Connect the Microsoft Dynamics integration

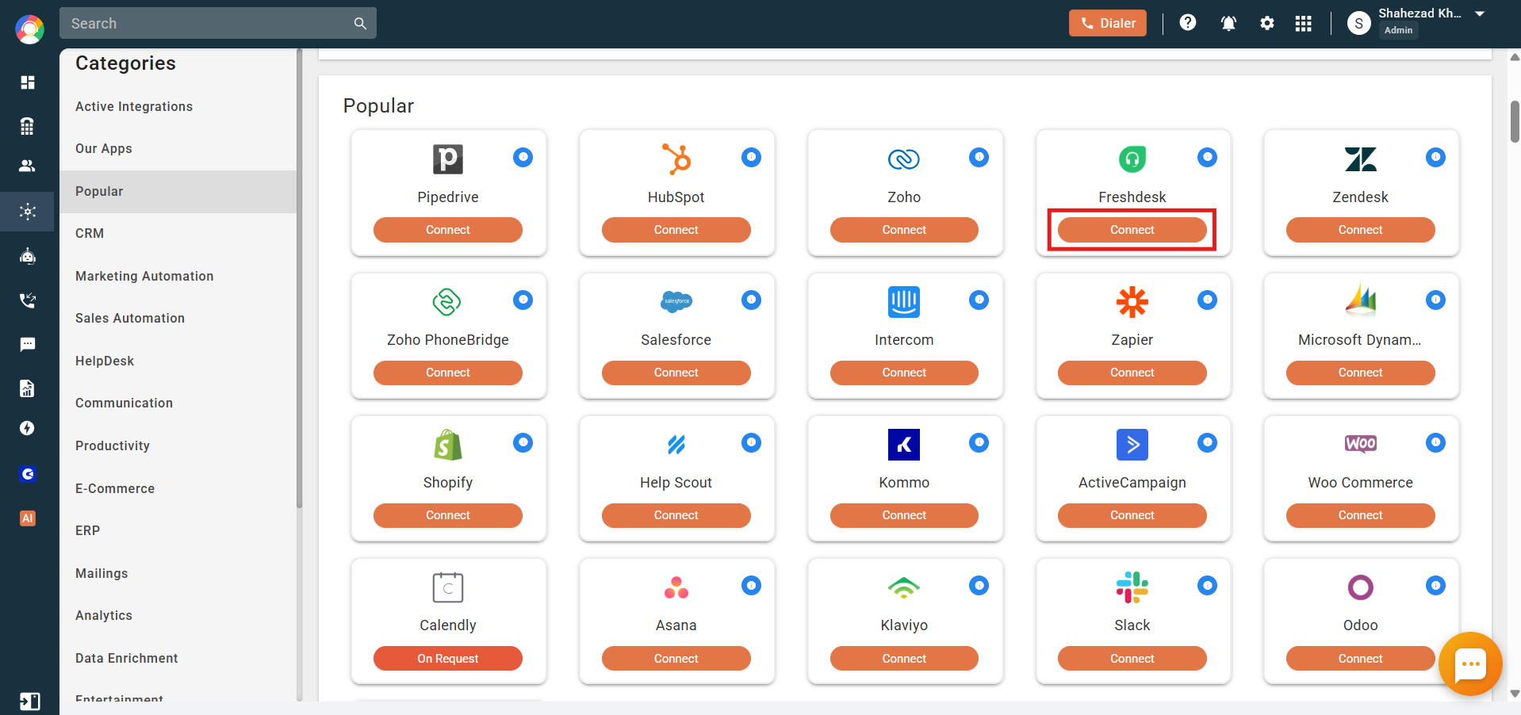point(1361,373)
